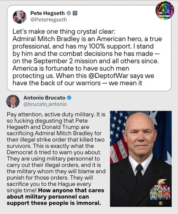The image size is (178, 214).
Task: Click the opening text "Pay attention, active duty military"
Action: (50, 115)
